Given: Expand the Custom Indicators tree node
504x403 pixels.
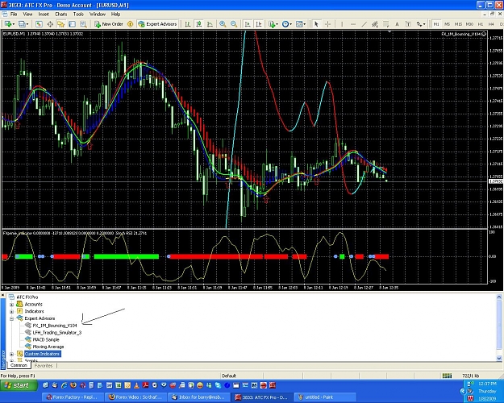Looking at the screenshot, I should tap(12, 354).
